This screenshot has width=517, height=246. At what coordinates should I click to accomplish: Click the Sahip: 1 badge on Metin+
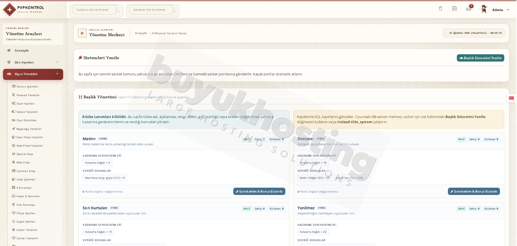point(260,139)
